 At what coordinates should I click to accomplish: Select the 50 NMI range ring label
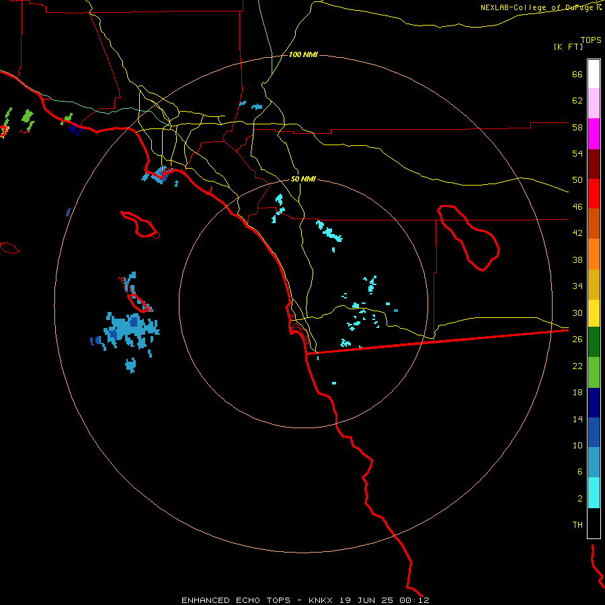click(303, 179)
